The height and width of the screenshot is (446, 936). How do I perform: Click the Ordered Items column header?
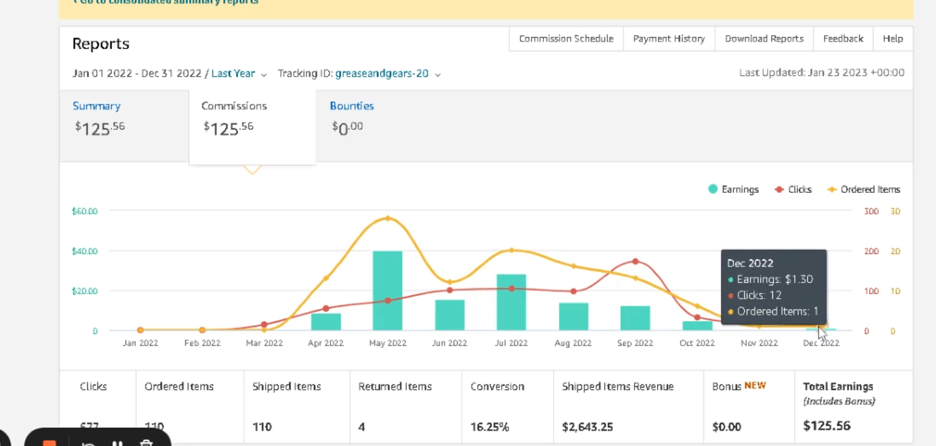pos(179,386)
